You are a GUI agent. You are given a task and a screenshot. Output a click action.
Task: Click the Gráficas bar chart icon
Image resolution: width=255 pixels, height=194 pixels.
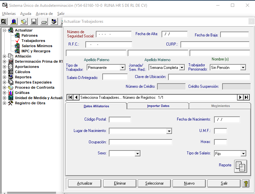click(10, 93)
